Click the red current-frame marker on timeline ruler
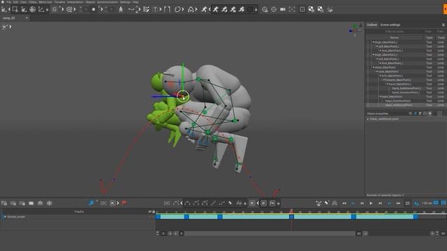Screen dimensions: 447x251 (x=291, y=211)
